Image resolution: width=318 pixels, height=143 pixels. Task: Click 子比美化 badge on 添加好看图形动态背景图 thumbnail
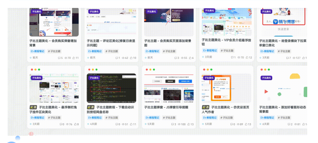(x=266, y=78)
